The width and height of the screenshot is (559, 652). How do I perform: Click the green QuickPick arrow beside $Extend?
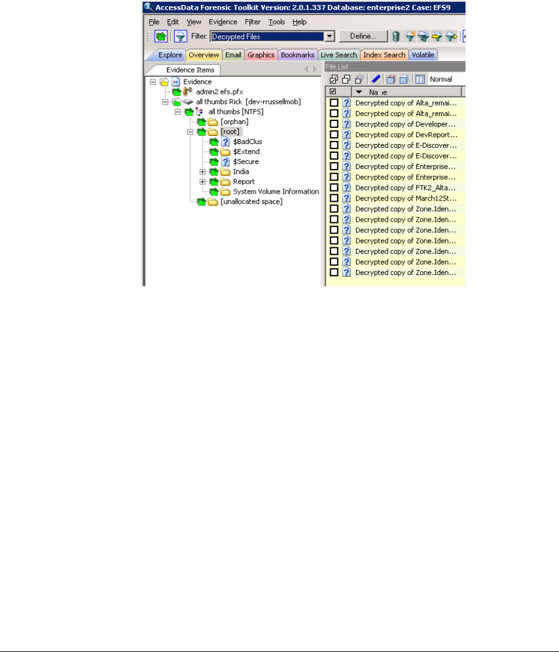click(214, 152)
